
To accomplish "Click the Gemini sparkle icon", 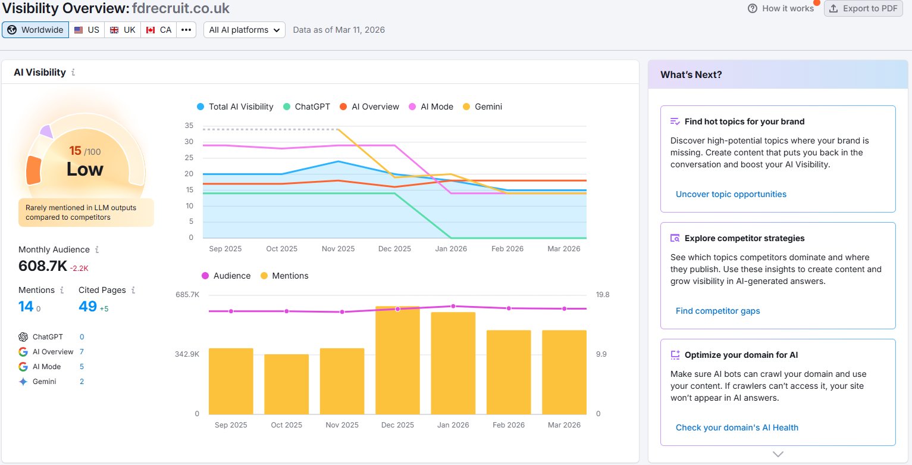I will pos(23,382).
